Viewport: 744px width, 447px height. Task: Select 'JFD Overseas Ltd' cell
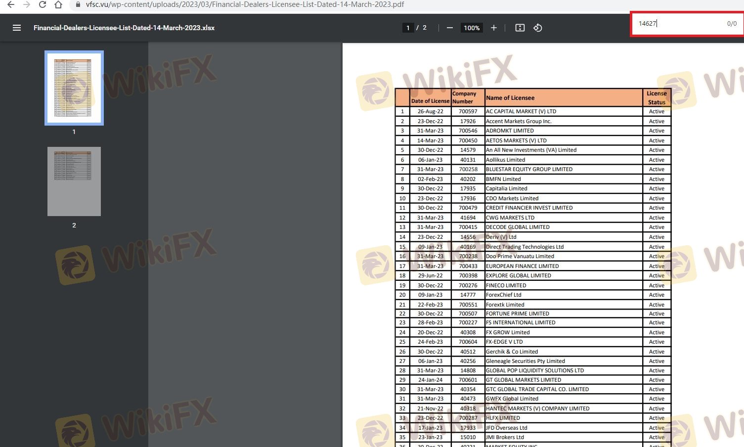coord(564,428)
